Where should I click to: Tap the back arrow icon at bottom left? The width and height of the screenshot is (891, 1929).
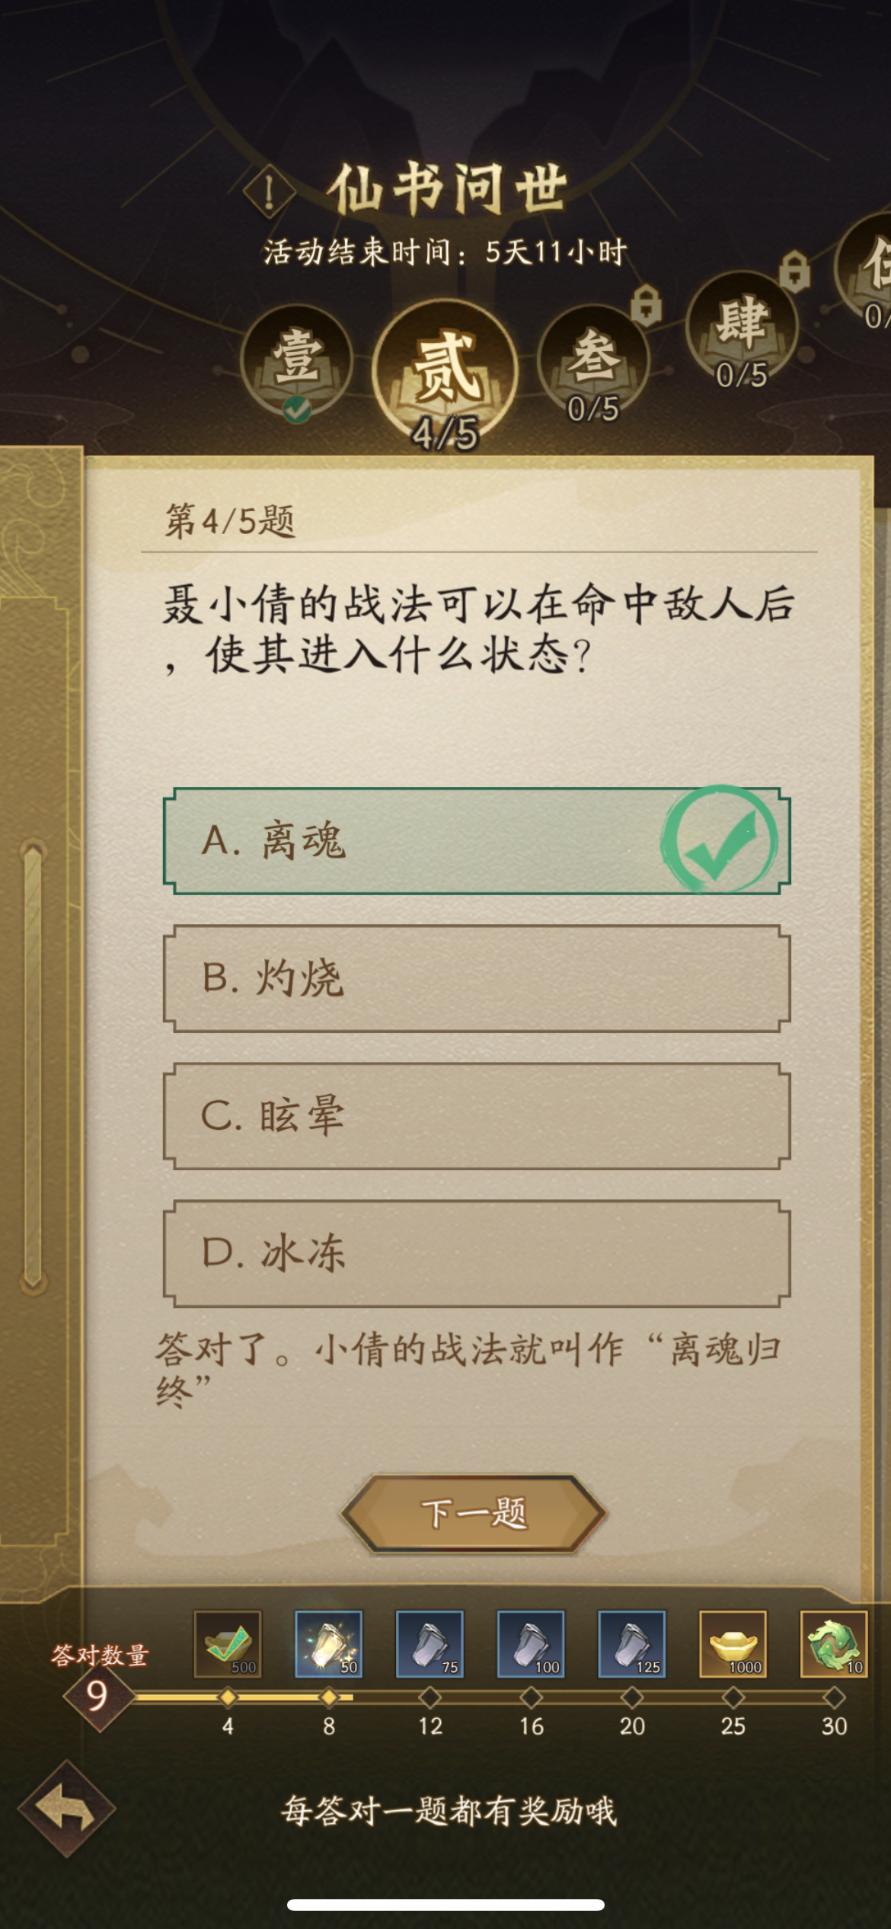[x=67, y=1809]
